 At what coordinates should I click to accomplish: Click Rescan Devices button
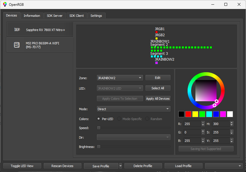tap(62, 166)
